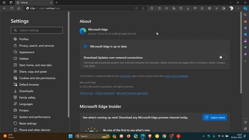This screenshot has height=140, width=249.
Task: Open the user profile avatar
Action: [231, 8]
